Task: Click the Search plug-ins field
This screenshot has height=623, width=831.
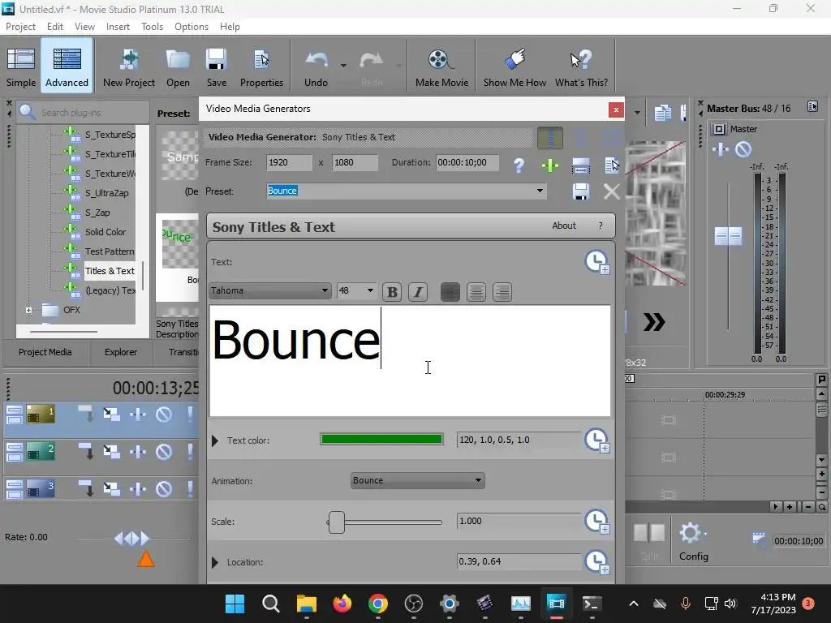Action: pos(83,112)
